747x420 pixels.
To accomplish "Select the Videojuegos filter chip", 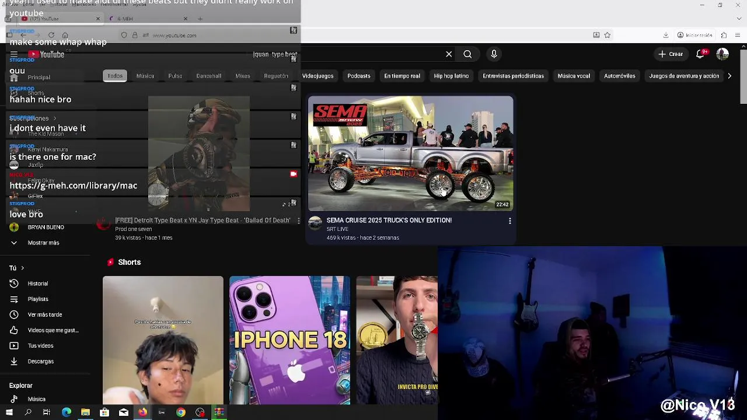I will click(x=317, y=76).
